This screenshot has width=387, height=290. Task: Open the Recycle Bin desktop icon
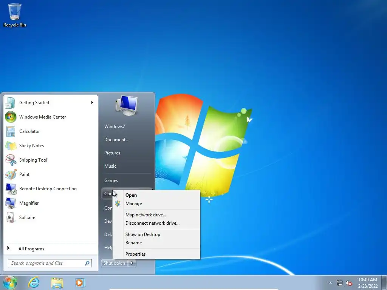click(x=15, y=15)
